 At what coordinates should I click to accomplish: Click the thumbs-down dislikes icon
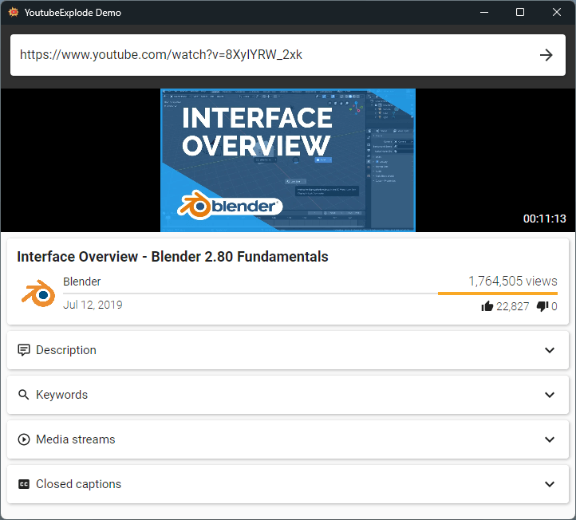click(542, 306)
